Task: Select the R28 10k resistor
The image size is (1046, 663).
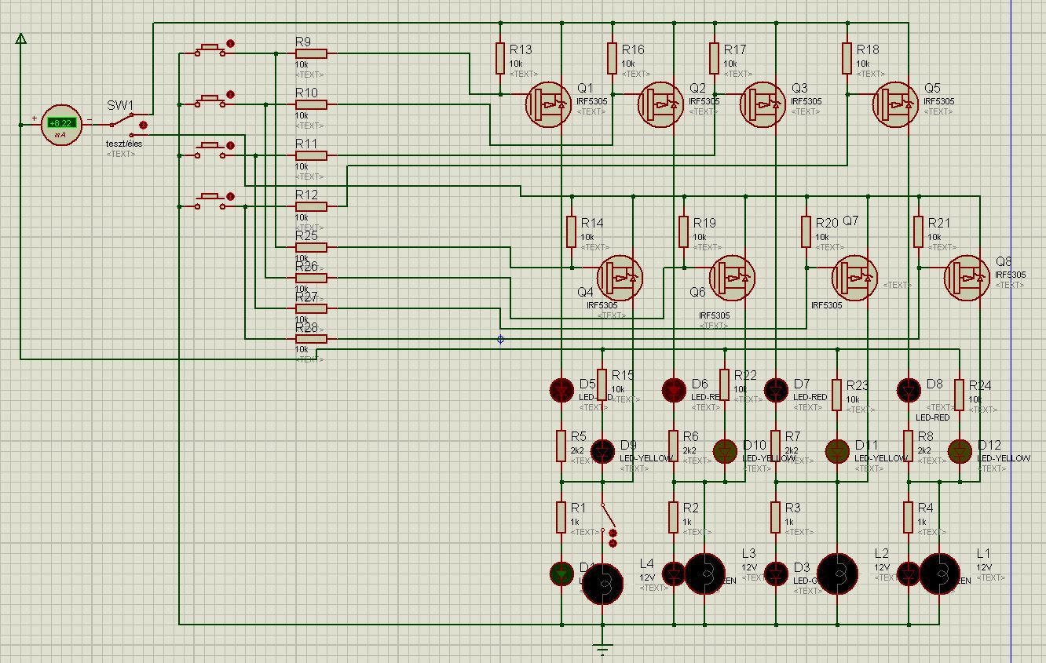Action: [x=312, y=339]
